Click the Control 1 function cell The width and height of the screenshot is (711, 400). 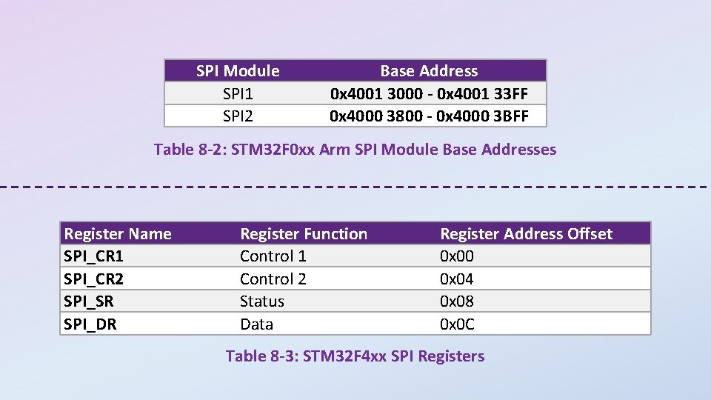coord(273,256)
